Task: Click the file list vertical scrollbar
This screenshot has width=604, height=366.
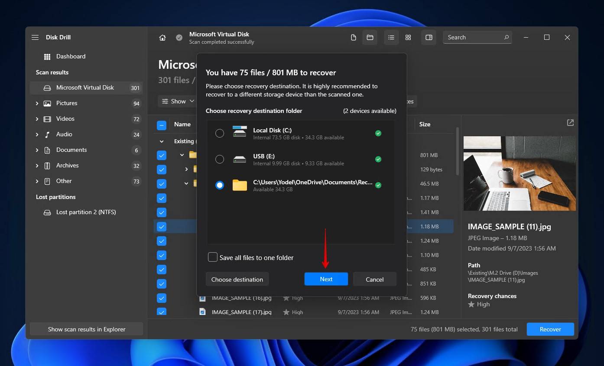Action: coord(458,151)
